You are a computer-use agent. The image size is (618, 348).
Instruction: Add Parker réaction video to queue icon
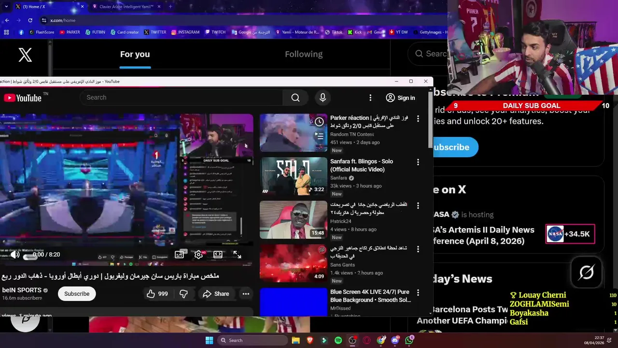coord(319,136)
